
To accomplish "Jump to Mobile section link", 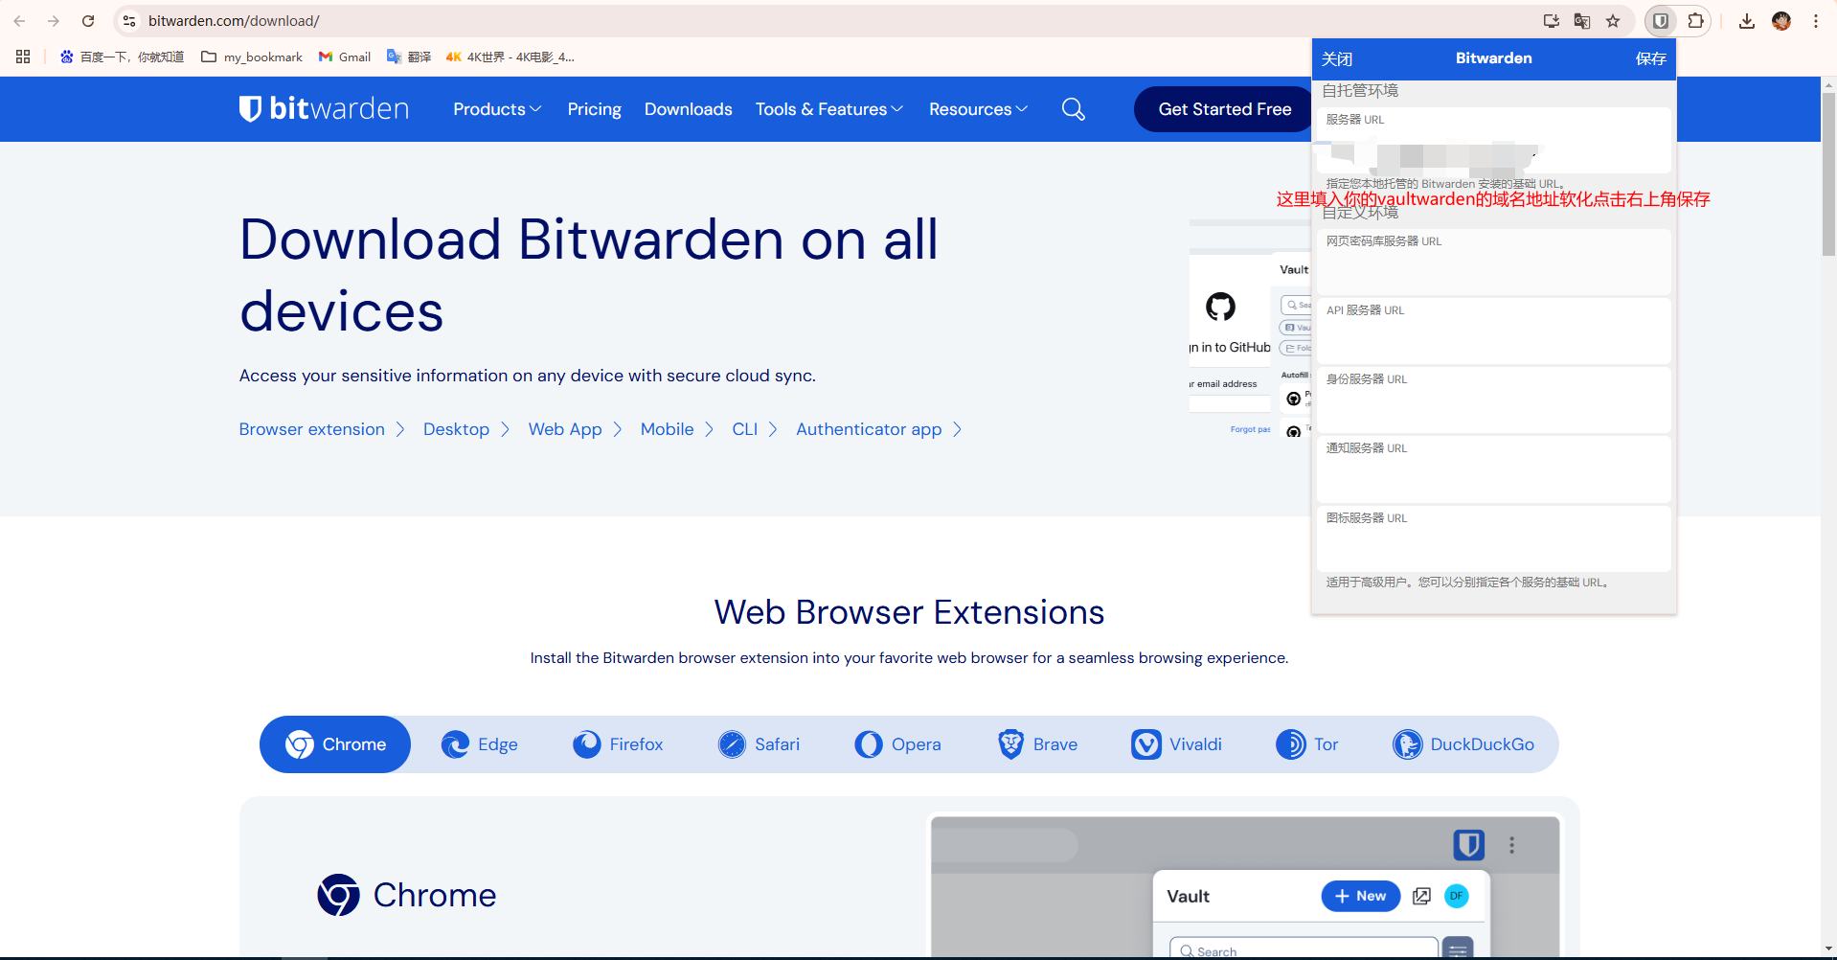I will 677,429.
